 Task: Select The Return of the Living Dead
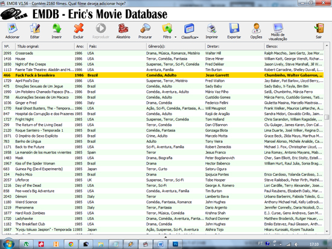(163, 125)
